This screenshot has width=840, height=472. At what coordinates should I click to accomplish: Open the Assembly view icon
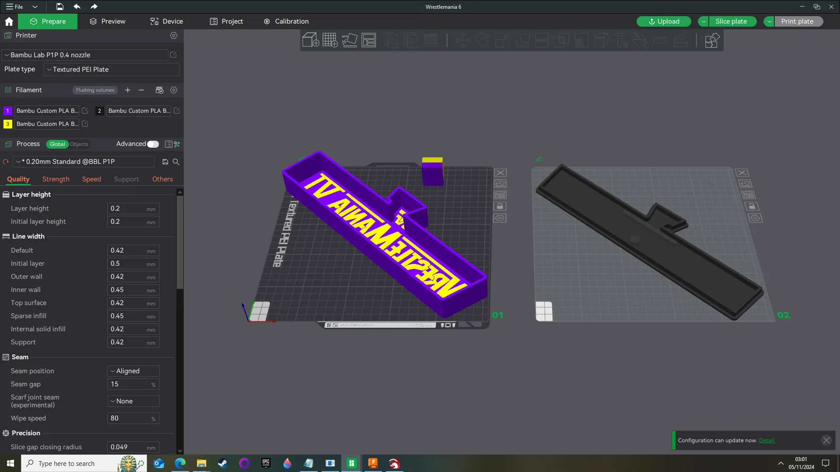click(x=712, y=40)
